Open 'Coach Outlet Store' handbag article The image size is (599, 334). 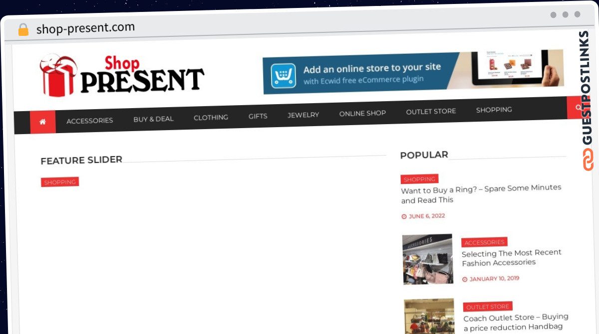(x=516, y=322)
